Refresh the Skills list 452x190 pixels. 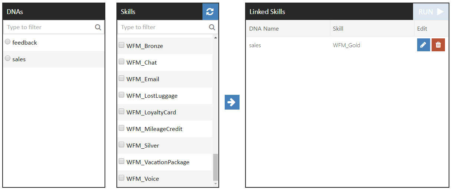[210, 11]
